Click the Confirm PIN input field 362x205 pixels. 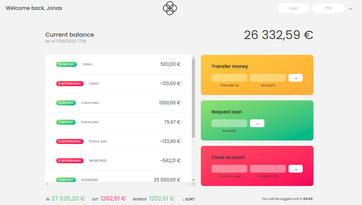[268, 169]
